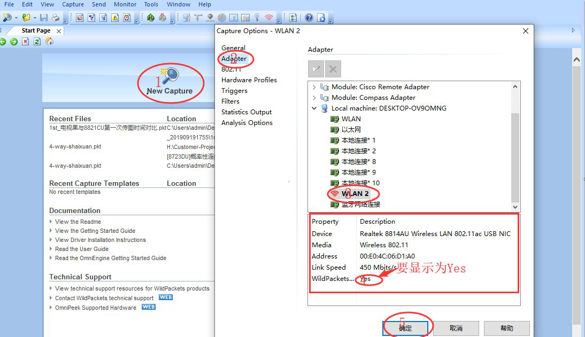Click the Forward green arrow on Start Page
585x337 pixels.
[14, 42]
